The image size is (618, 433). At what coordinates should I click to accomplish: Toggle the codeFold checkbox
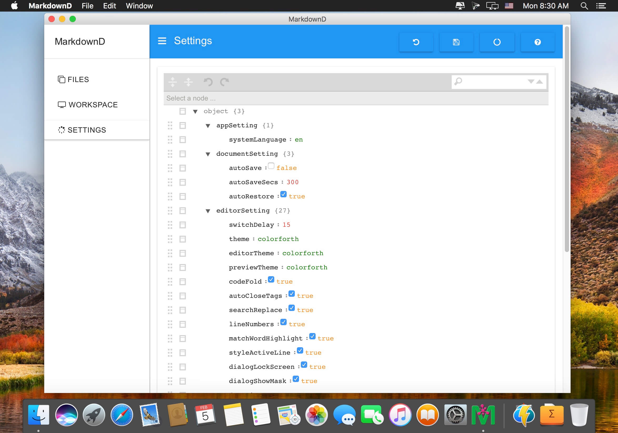point(271,280)
